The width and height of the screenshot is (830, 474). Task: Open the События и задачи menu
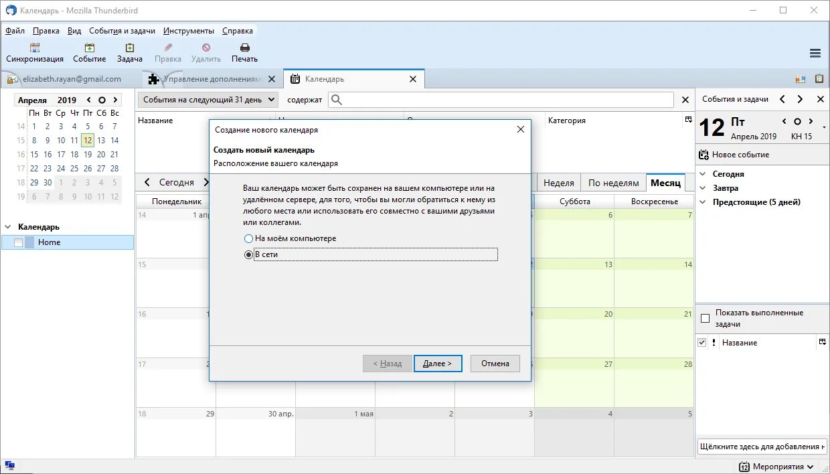pos(122,31)
